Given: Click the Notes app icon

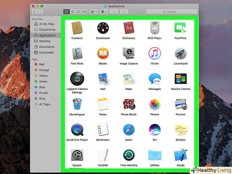Looking at the screenshot, I should click(103, 104).
